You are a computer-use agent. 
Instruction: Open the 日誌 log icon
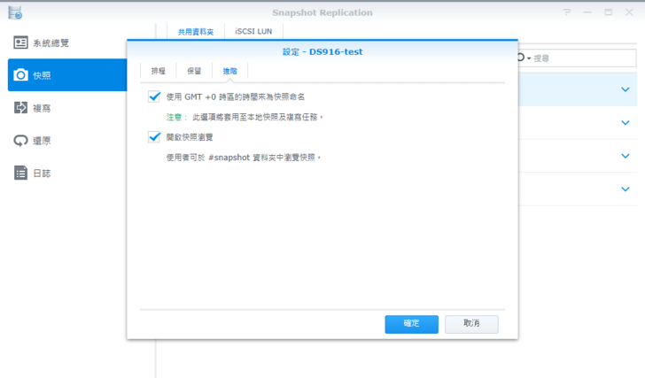(20, 174)
